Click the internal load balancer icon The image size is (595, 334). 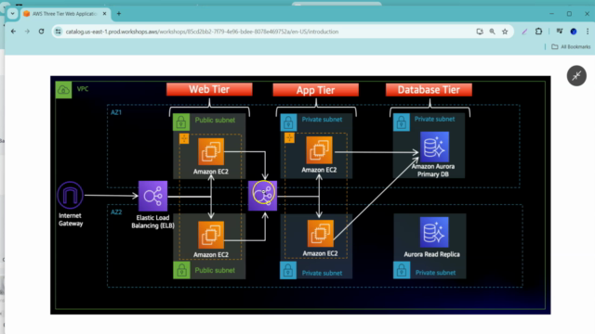(262, 196)
